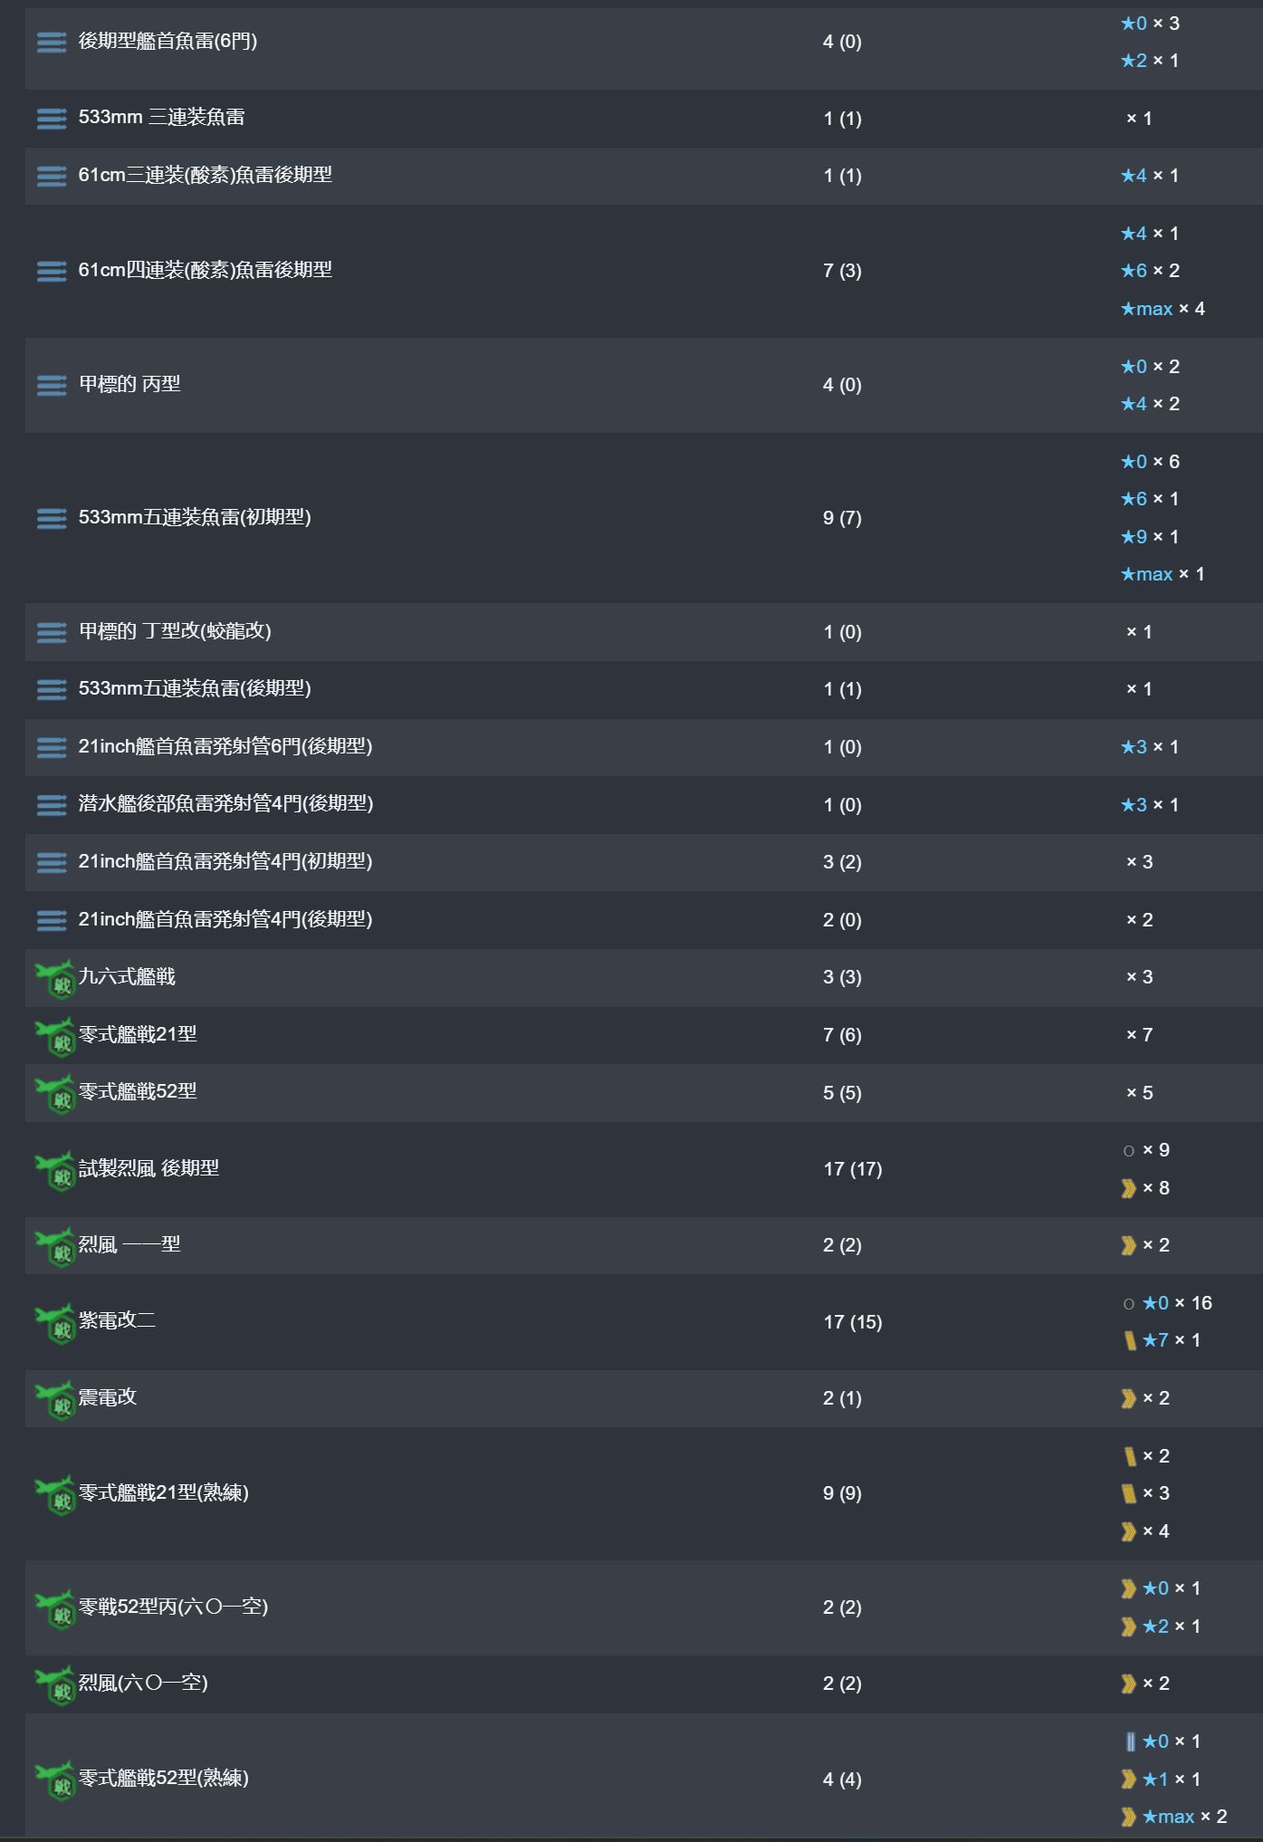The height and width of the screenshot is (1842, 1263).
Task: Click fighter plane icon beside 紫電改二
Action: (55, 1323)
